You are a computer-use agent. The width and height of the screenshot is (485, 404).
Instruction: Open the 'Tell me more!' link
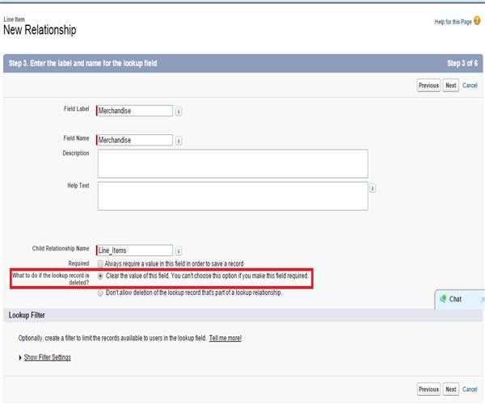225,338
